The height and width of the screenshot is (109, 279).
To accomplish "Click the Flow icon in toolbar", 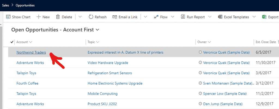I will click(x=156, y=17).
